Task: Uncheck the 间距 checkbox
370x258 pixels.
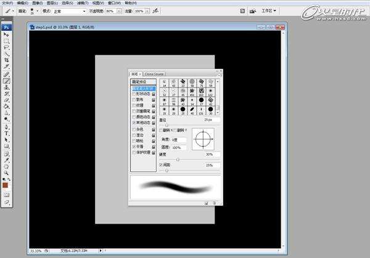Action: tap(161, 164)
